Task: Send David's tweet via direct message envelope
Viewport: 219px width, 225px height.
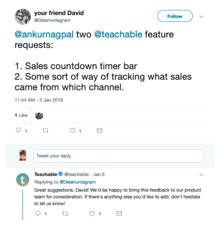Action: tap(99, 131)
